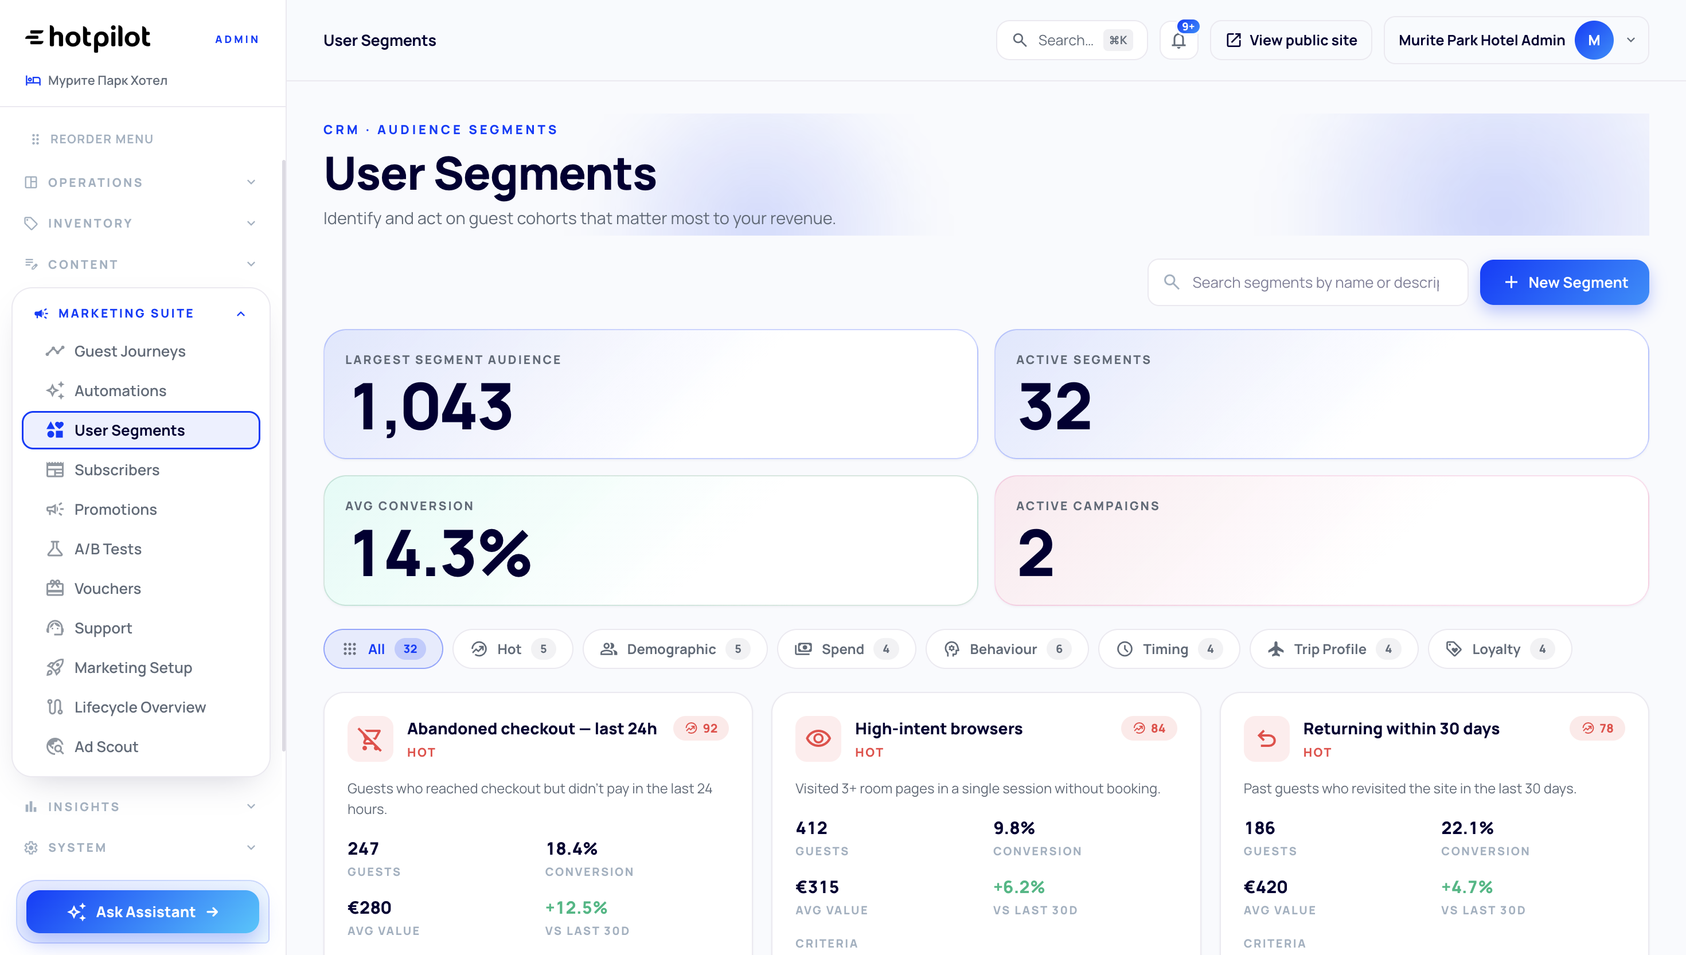Click the Insights bar chart icon
This screenshot has height=955, width=1686.
point(31,806)
